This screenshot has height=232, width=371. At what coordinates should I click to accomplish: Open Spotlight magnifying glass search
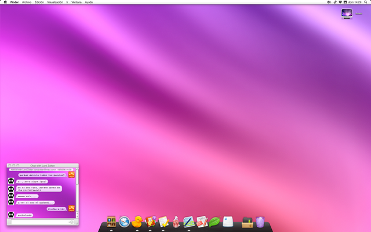point(366,2)
